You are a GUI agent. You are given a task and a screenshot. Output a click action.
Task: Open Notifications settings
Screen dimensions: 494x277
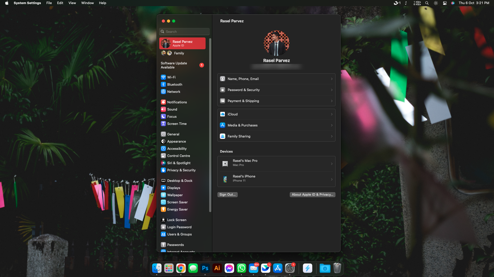(x=182, y=102)
